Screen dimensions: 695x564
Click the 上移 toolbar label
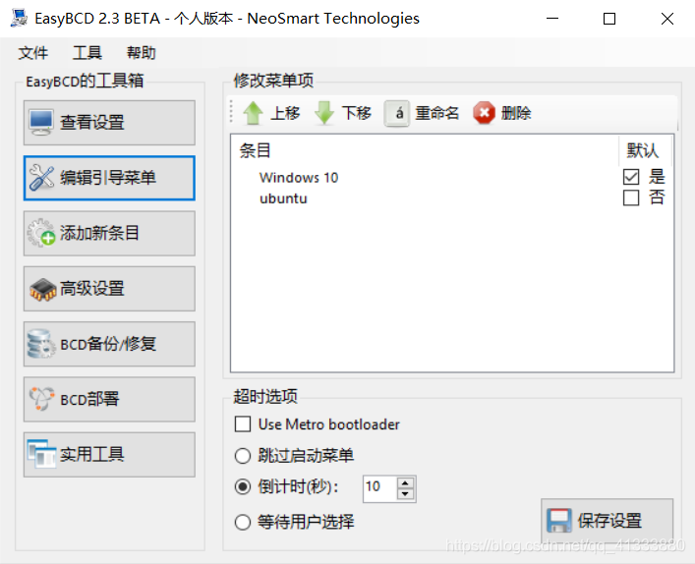coord(285,113)
